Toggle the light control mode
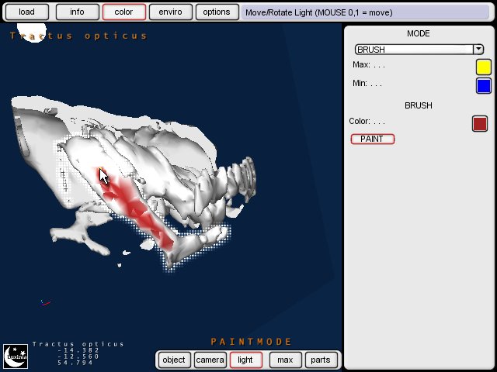 pos(245,360)
